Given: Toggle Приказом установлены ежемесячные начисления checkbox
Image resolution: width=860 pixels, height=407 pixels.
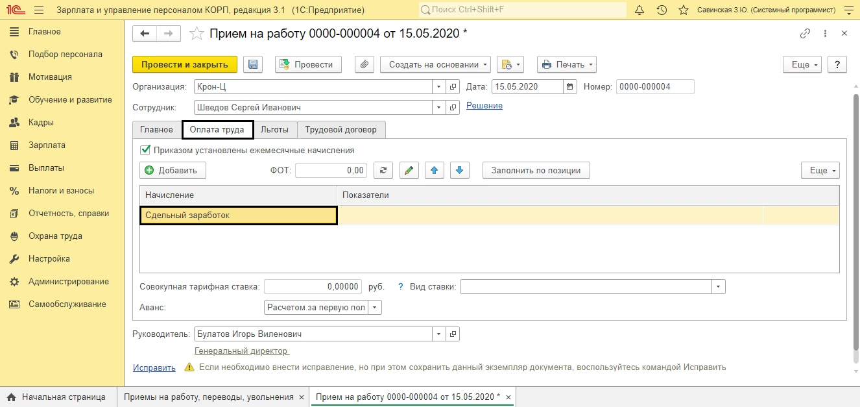Looking at the screenshot, I should [145, 150].
